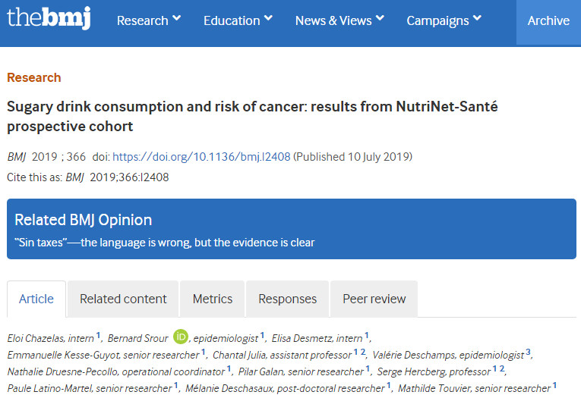Switch to the Related content tab

pyautogui.click(x=123, y=299)
